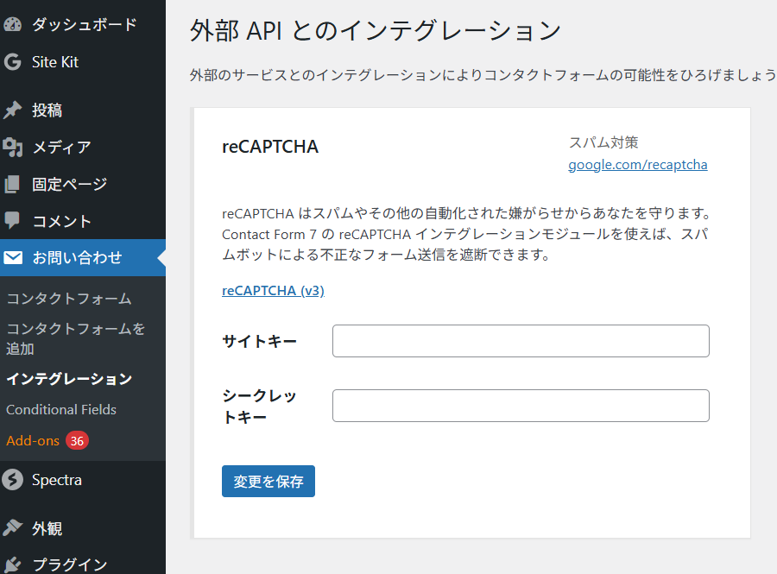The image size is (777, 574).
Task: Click the Appearance paintbrush icon
Action: coord(13,528)
